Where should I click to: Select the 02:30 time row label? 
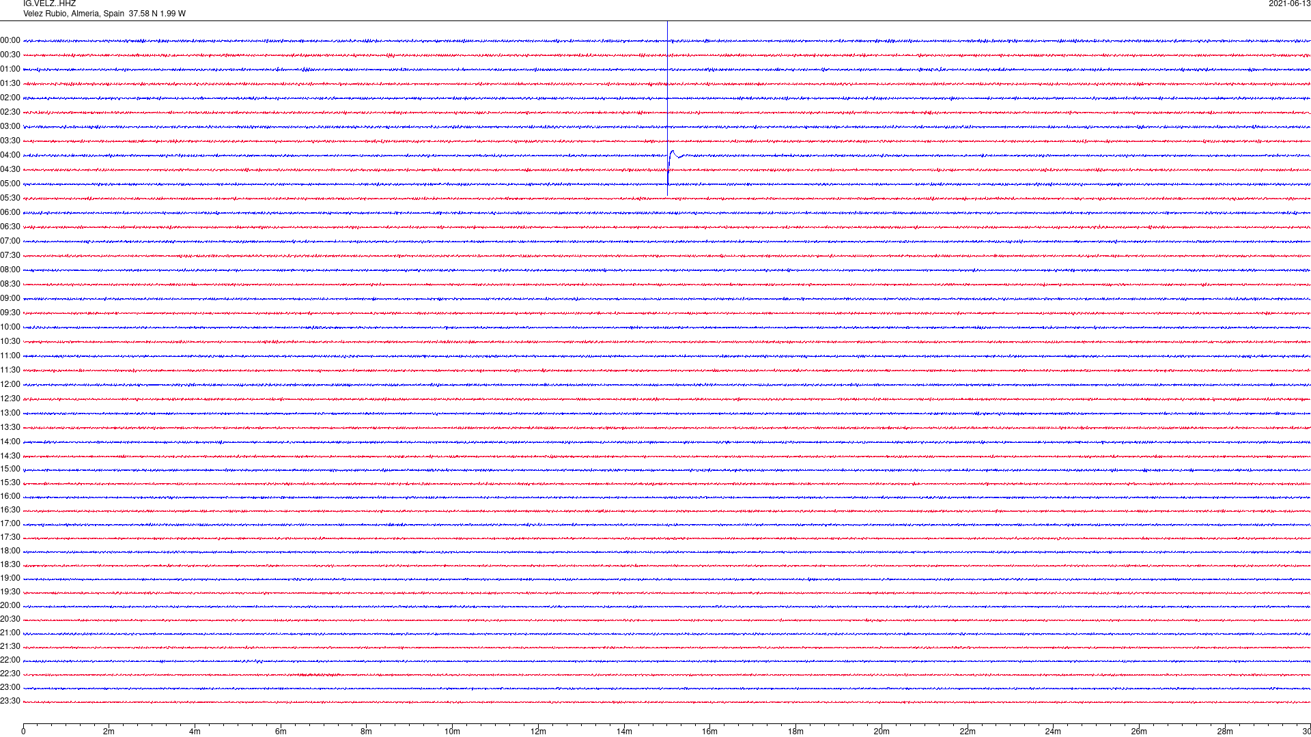[x=10, y=112]
